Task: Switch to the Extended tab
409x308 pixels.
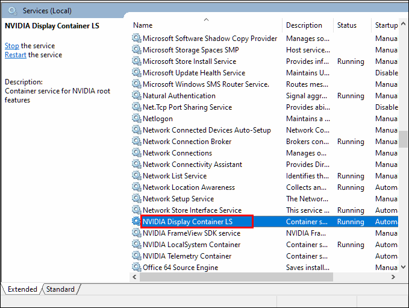Action: tap(22, 289)
